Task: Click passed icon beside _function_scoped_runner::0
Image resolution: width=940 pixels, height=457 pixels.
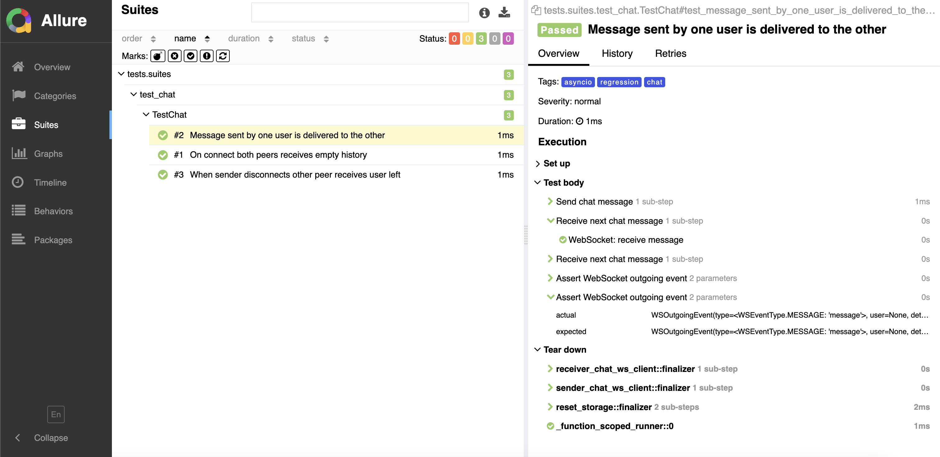Action: [x=550, y=426]
